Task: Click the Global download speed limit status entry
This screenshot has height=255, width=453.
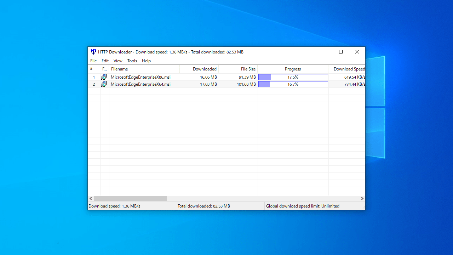Action: [x=313, y=206]
